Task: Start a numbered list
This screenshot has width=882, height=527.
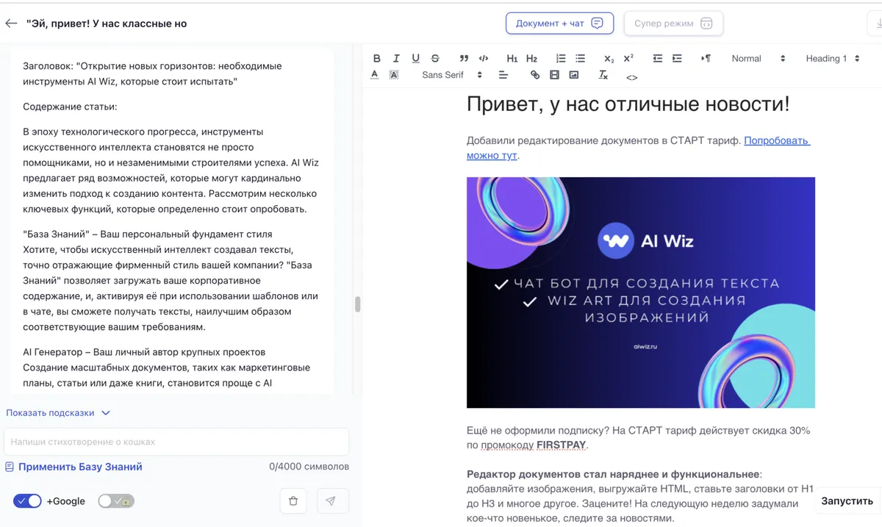Action: pyautogui.click(x=561, y=58)
